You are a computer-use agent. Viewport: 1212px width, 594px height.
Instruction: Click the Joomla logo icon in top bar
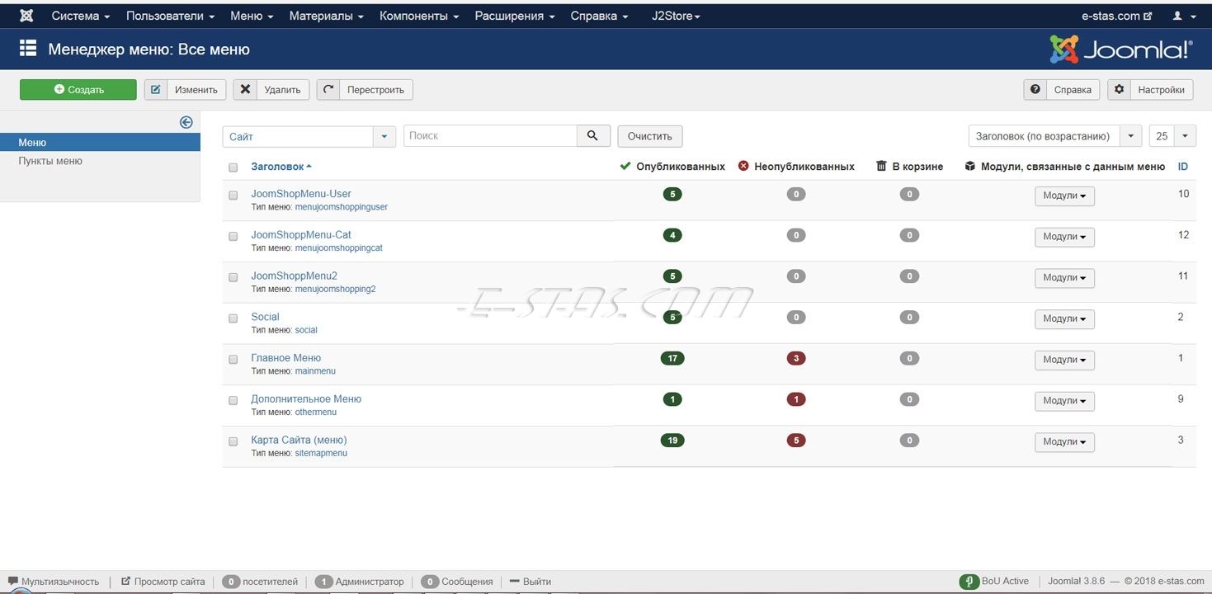pyautogui.click(x=26, y=16)
